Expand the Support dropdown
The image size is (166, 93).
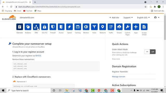coord(128,18)
